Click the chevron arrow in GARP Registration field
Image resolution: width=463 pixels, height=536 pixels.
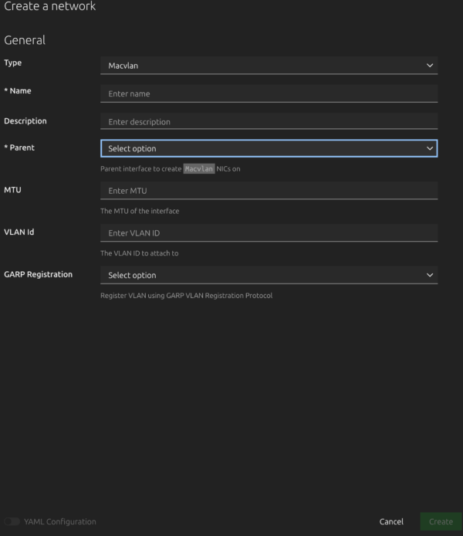click(430, 275)
